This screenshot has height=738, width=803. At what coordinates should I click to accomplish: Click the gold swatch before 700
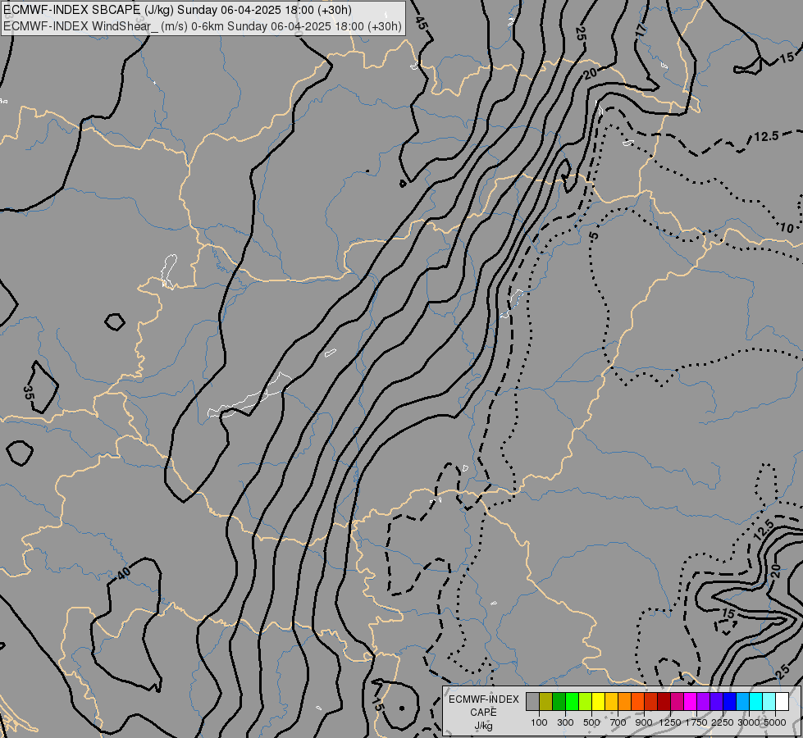click(611, 702)
